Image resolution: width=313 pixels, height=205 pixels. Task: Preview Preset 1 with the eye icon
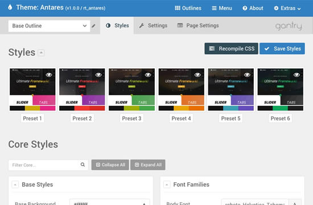coord(49,75)
